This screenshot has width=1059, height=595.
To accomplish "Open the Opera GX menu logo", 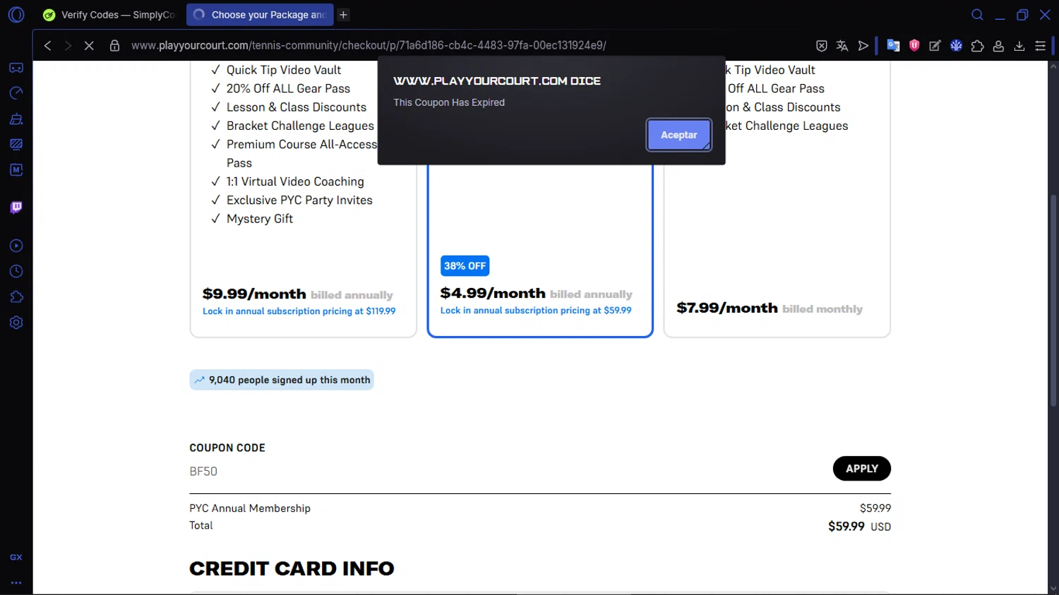I will click(16, 15).
